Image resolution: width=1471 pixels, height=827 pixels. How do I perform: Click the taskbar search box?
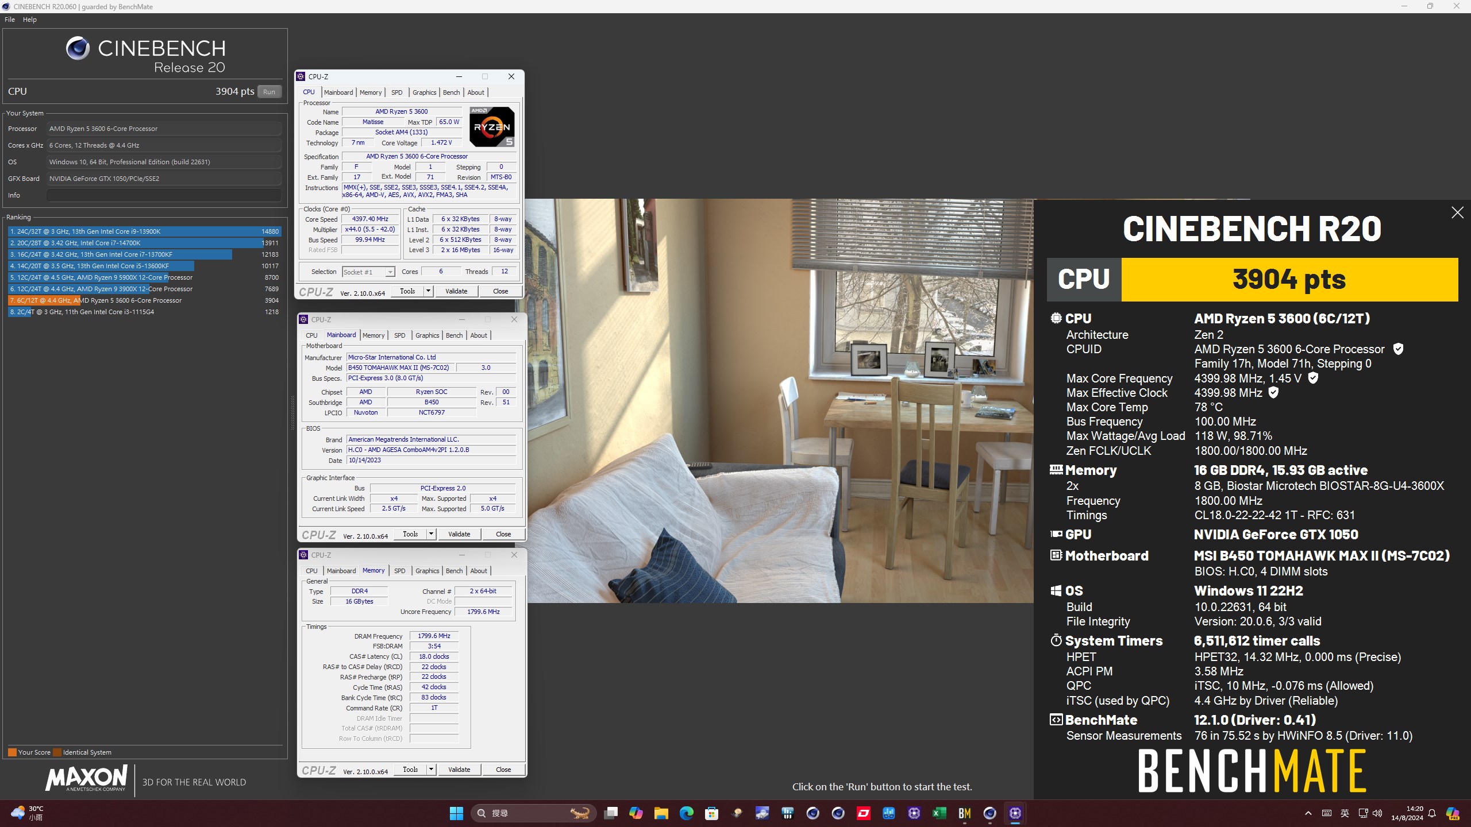(x=533, y=813)
